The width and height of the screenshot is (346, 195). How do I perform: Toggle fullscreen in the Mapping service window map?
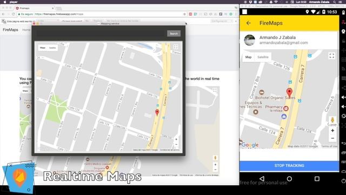(x=176, y=47)
